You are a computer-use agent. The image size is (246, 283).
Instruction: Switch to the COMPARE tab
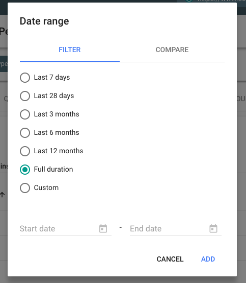tap(172, 50)
